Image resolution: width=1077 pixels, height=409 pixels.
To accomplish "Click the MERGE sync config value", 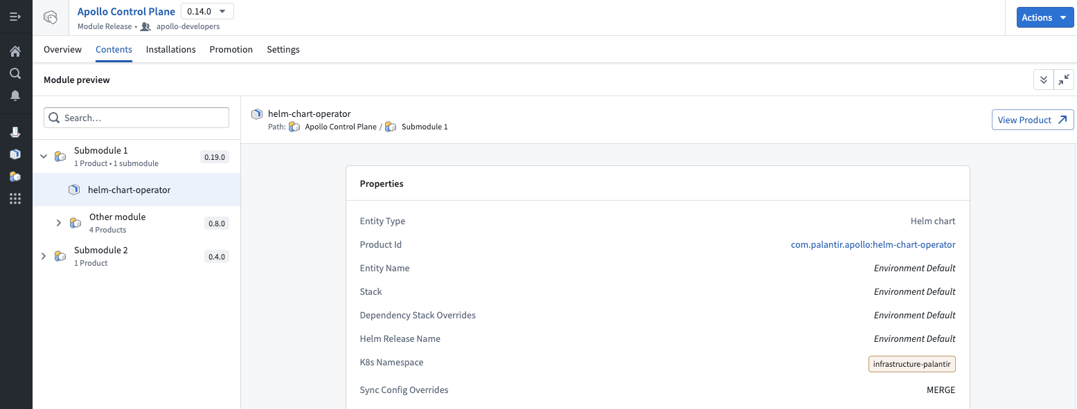I will (941, 390).
